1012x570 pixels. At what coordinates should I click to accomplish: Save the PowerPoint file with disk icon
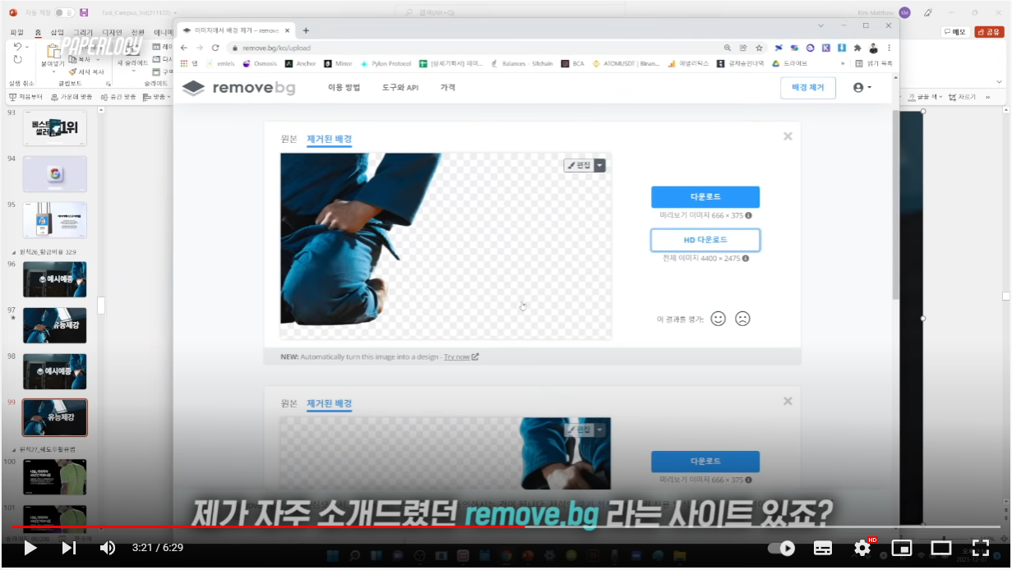[x=84, y=12]
